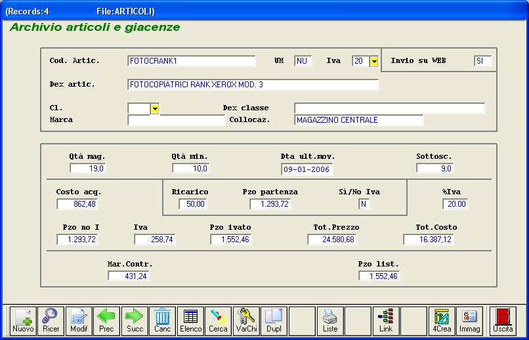Click the empty Cl. input field
The height and width of the screenshot is (340, 529).
point(139,108)
